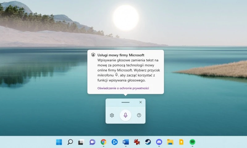Screen dimensions: 247x148
Task: Open File Explorer folder icon
Action: click(x=170, y=142)
